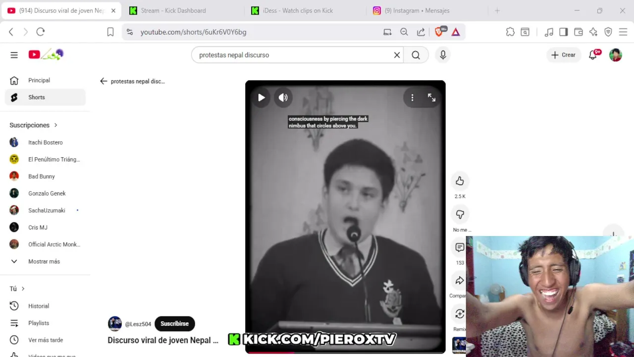Open the browser main menu
Viewport: 634px width, 357px height.
623,32
